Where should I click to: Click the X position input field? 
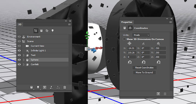pyautogui.click(x=132, y=48)
